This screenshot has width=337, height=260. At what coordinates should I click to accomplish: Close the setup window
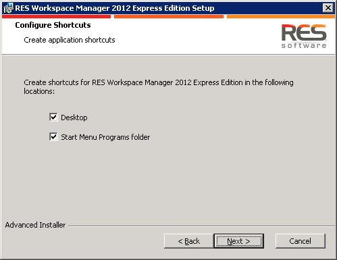tap(328, 8)
